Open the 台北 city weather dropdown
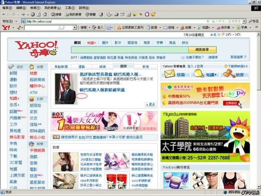 click(x=219, y=35)
